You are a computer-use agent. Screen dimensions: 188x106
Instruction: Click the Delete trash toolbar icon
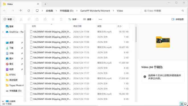point(61,19)
